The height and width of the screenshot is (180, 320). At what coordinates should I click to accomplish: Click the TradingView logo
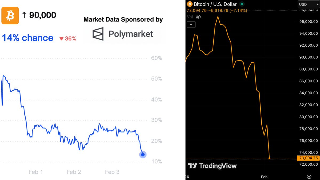pyautogui.click(x=212, y=166)
